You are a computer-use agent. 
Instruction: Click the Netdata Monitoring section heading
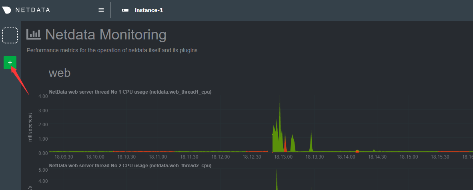point(106,35)
